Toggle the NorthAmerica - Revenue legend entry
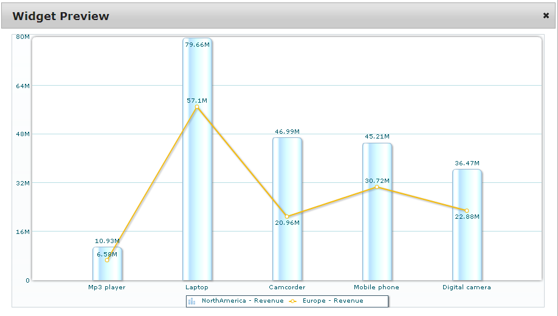Image resolution: width=558 pixels, height=316 pixels. [x=242, y=301]
